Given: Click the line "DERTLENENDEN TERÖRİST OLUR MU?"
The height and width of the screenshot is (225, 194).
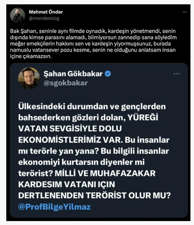Looking at the screenshot, I should tap(94, 195).
